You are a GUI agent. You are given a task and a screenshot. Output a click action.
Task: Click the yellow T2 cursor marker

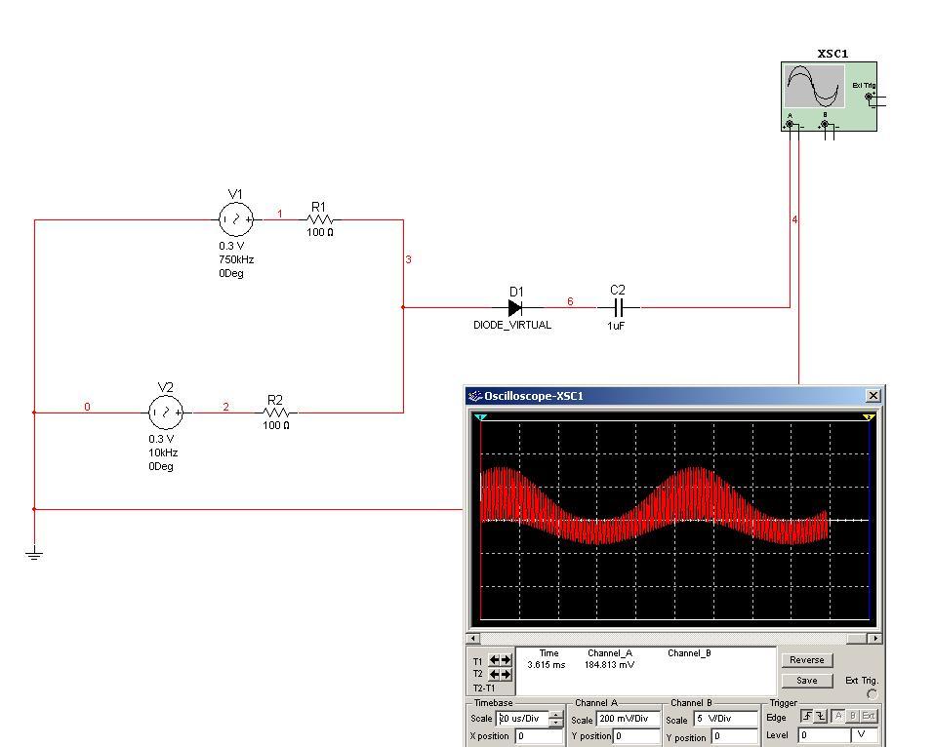coord(869,417)
